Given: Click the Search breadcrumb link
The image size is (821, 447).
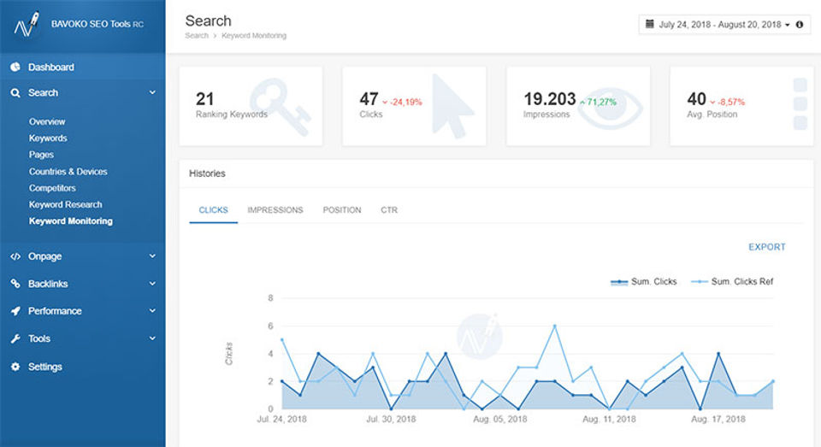Looking at the screenshot, I should click(197, 36).
